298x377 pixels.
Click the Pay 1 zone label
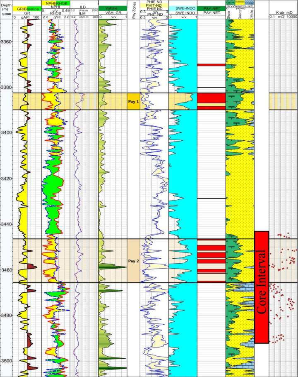point(133,101)
